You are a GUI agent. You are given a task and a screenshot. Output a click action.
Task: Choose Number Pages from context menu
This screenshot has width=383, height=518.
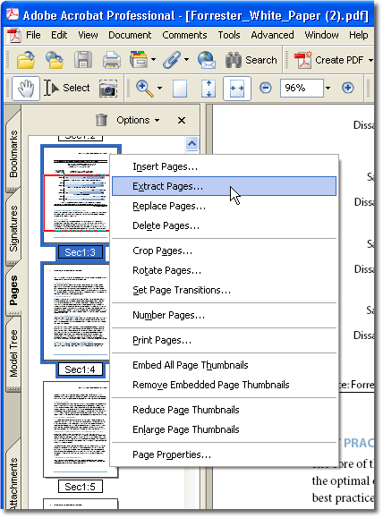click(x=224, y=315)
